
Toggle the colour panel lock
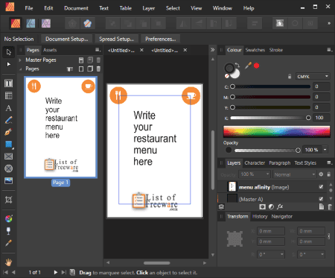click(290, 76)
